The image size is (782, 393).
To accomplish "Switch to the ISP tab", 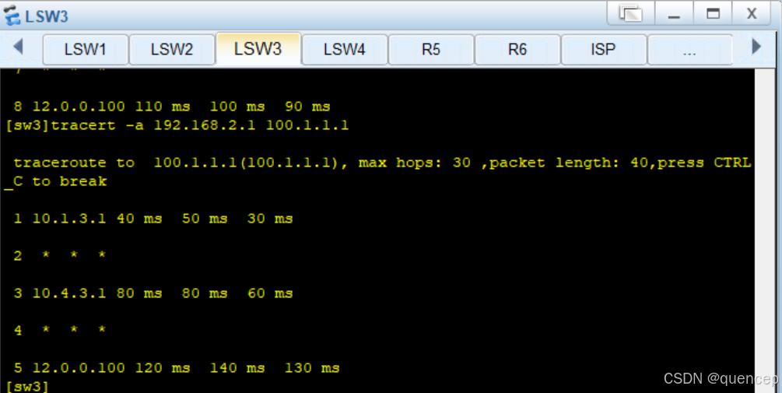I will (x=604, y=49).
